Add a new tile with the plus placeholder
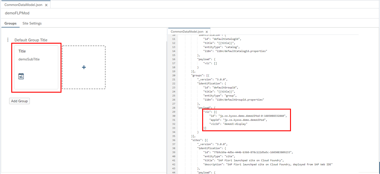The image size is (380, 174). click(x=84, y=67)
